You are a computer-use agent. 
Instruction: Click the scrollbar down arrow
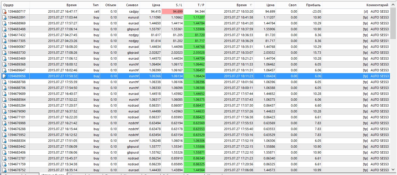pos(393,169)
